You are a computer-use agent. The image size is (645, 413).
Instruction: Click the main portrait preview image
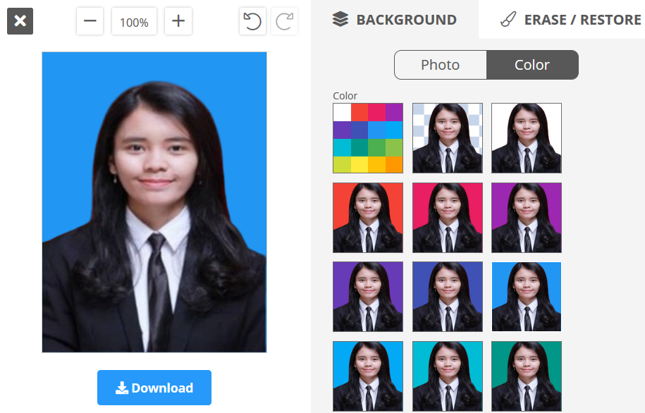click(x=154, y=202)
